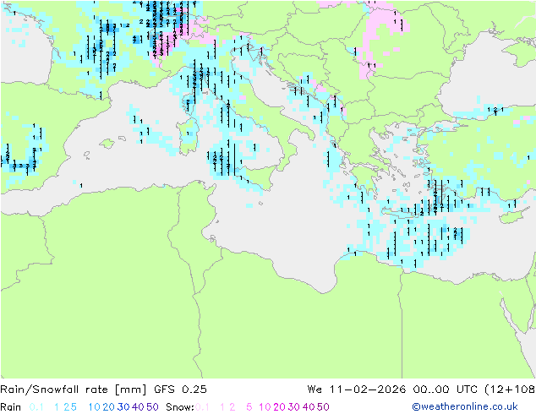
Task: Click the '00..00 UTC' time text
Action: 445,389
